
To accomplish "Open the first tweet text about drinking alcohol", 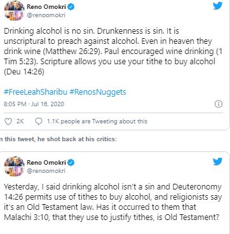I will click(x=113, y=52).
